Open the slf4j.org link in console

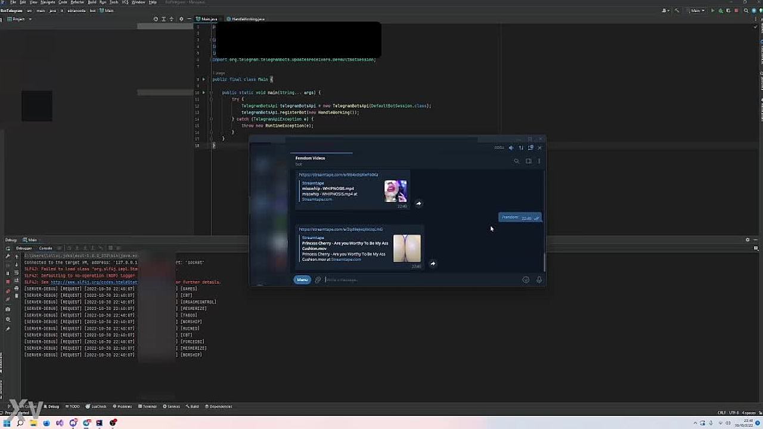click(94, 282)
